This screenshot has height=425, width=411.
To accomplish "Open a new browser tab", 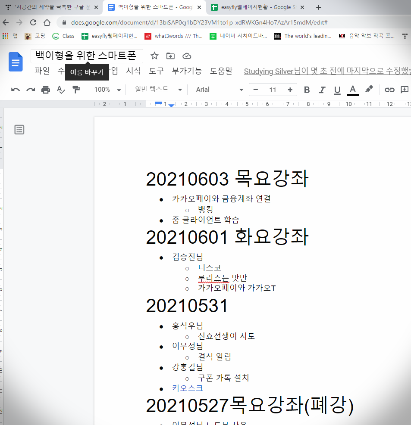I will 319,7.
